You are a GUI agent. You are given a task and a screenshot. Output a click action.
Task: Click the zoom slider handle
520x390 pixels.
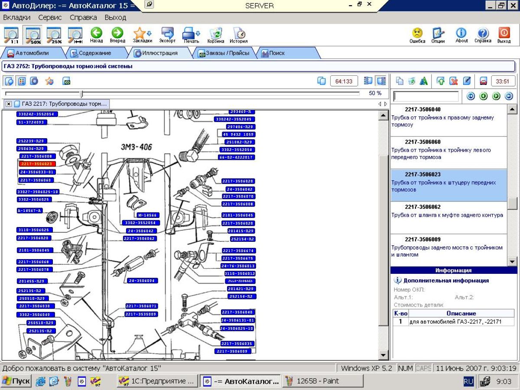point(81,94)
